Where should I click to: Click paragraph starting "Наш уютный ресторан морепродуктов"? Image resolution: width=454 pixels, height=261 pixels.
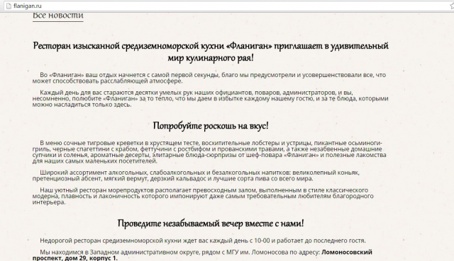pos(203,196)
